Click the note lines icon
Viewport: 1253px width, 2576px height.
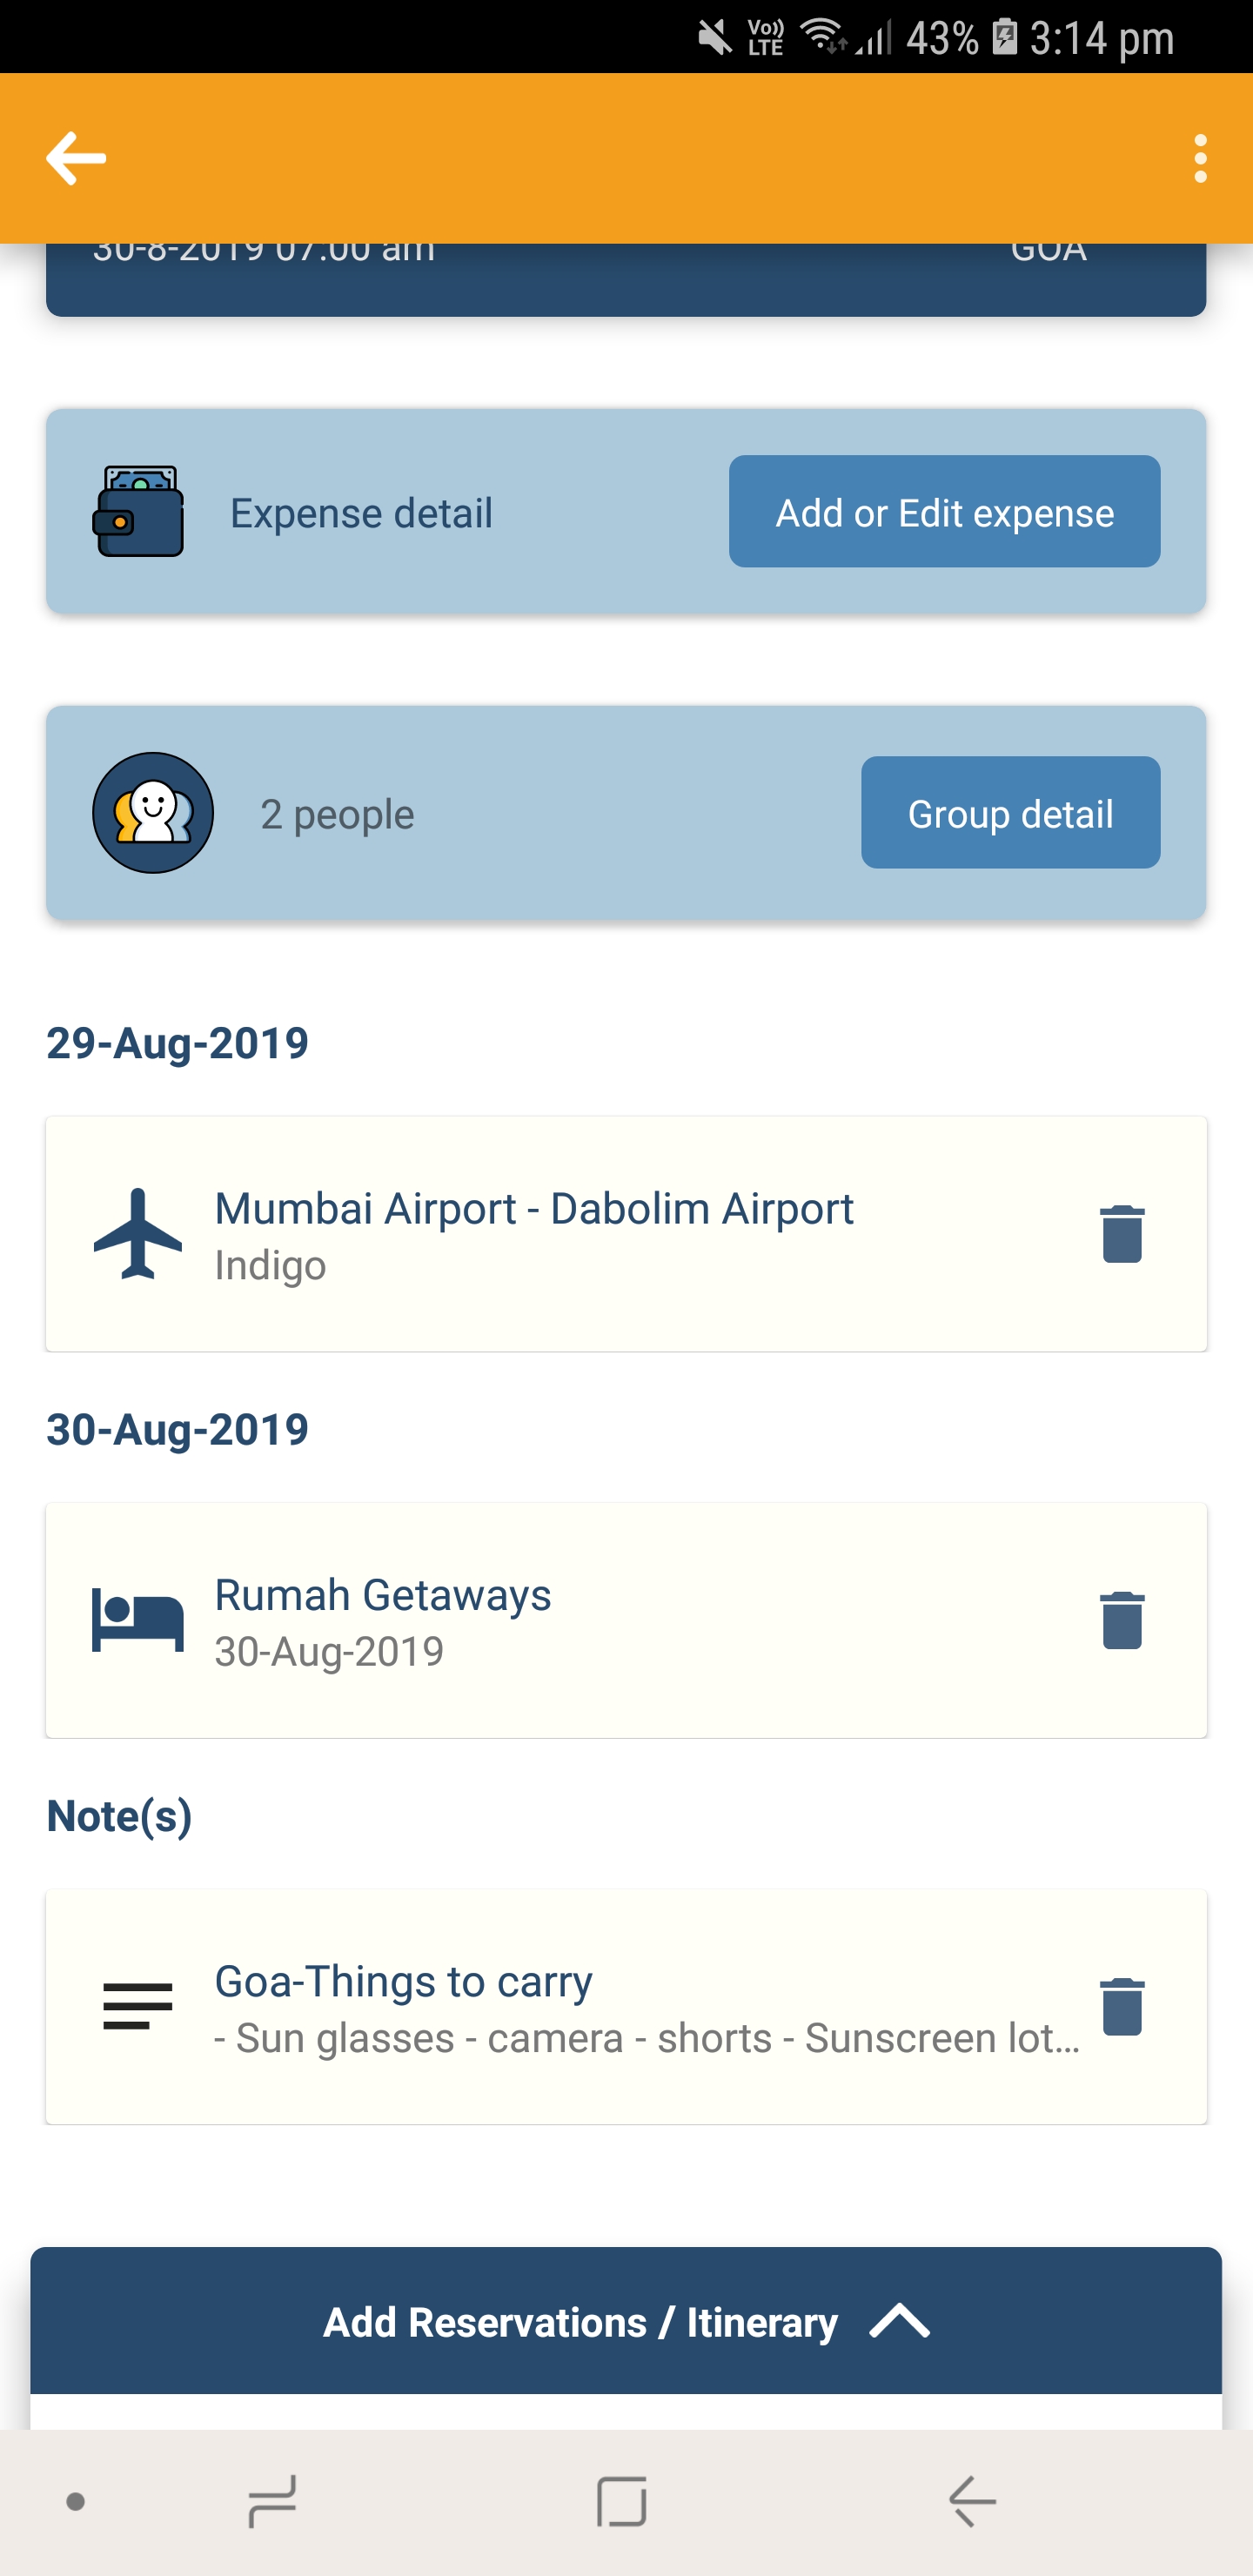click(x=138, y=2006)
